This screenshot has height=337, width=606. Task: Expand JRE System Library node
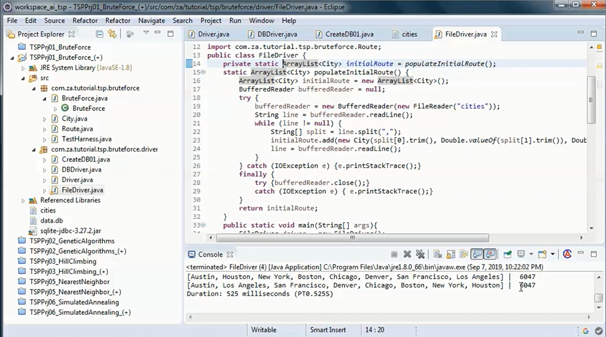click(23, 68)
